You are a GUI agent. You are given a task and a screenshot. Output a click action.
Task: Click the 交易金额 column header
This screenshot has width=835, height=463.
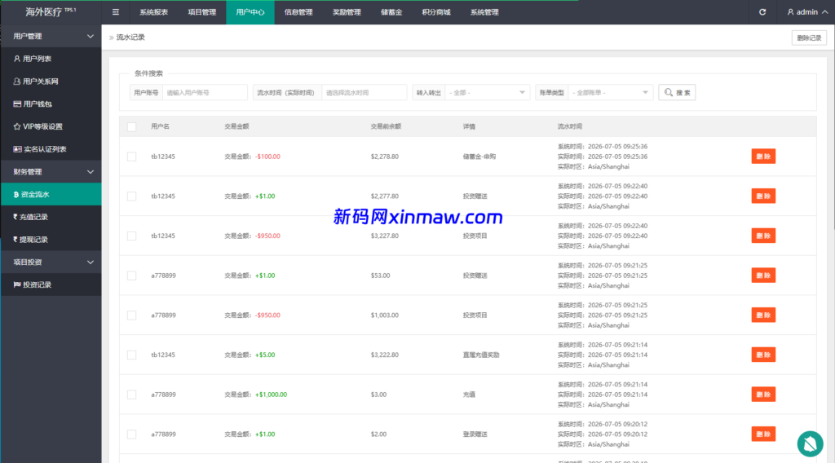click(236, 126)
